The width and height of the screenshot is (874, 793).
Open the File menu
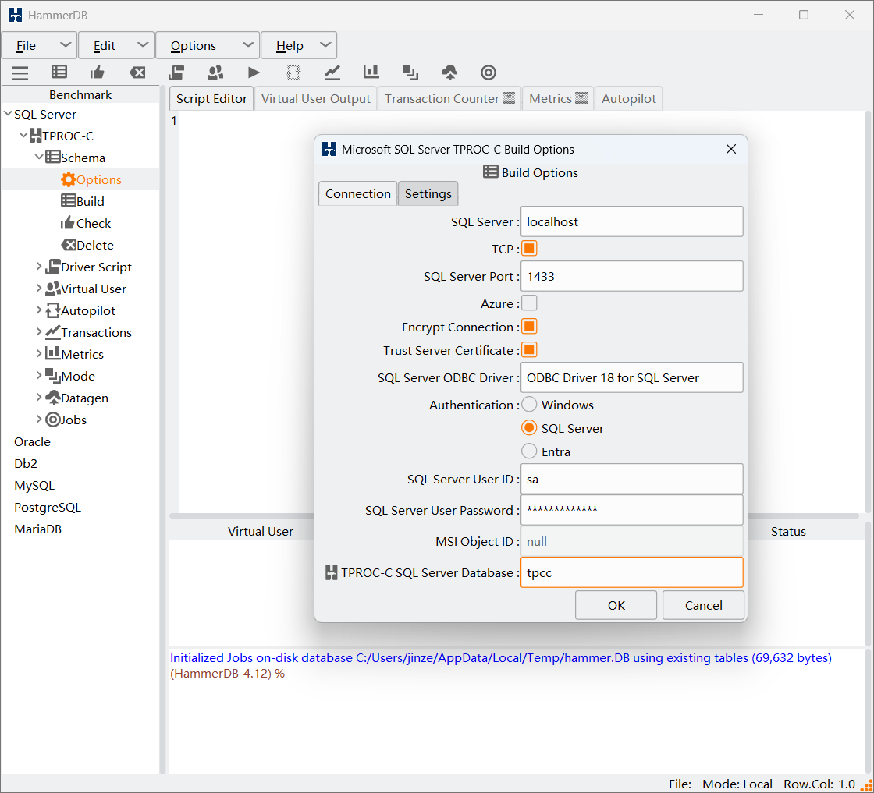tap(39, 46)
